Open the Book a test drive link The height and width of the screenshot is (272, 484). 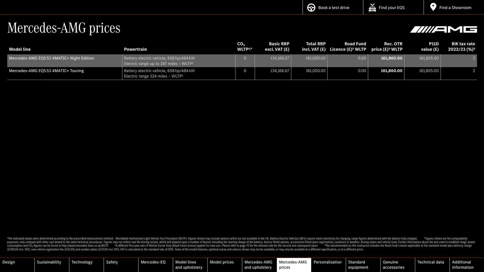[x=334, y=8]
